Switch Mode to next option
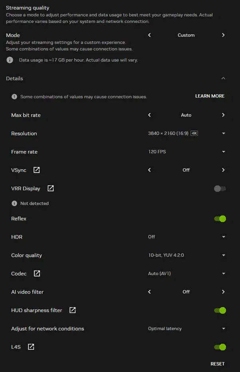 coord(223,35)
